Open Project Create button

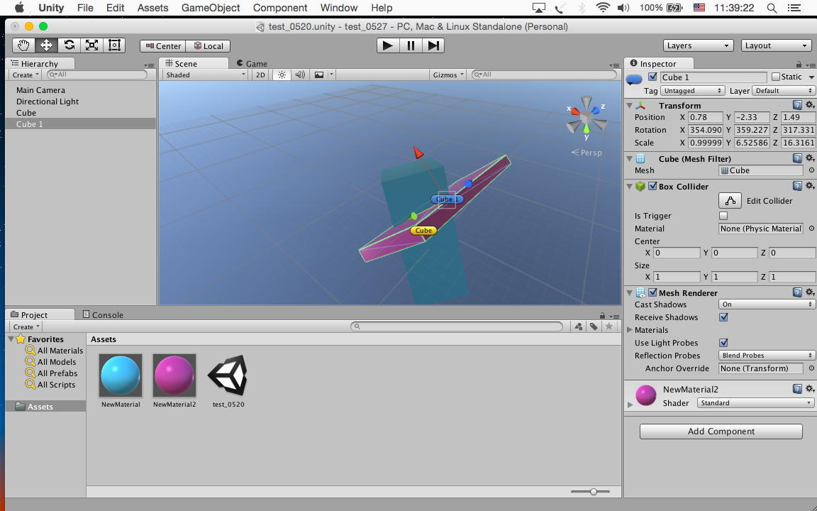click(x=26, y=327)
